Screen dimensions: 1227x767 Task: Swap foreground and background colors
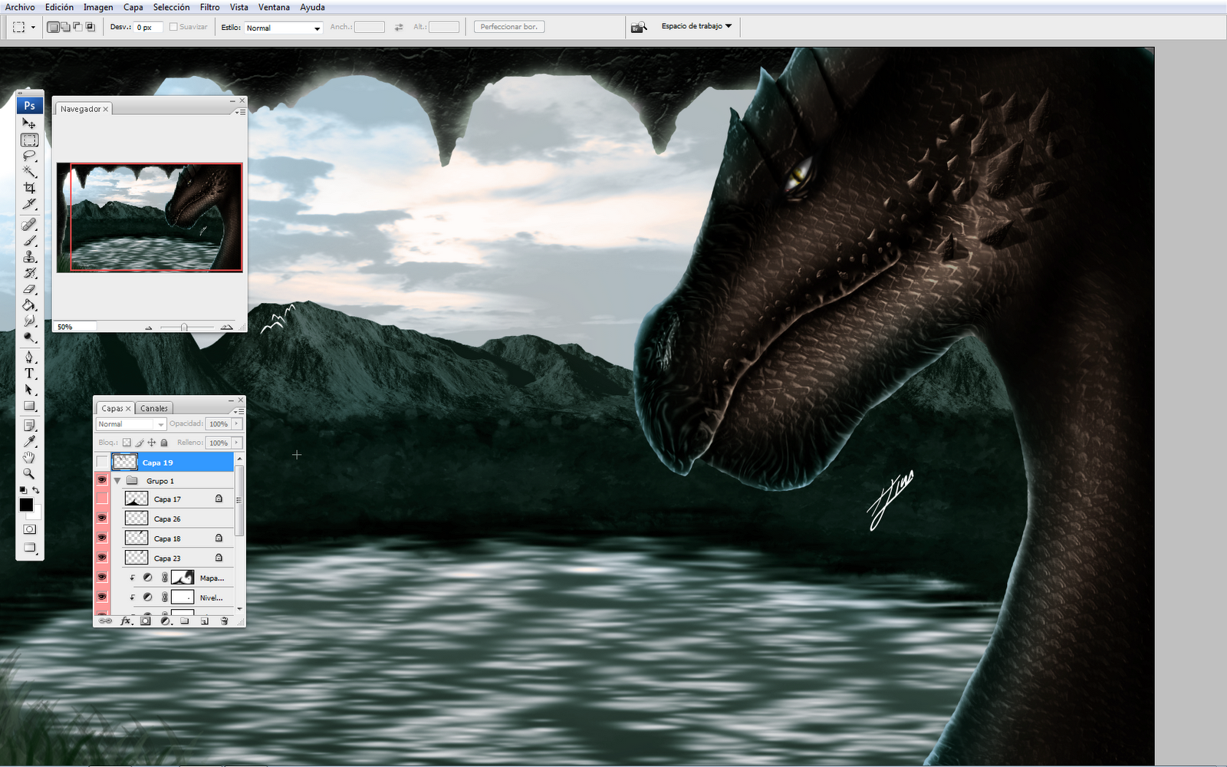(x=35, y=490)
